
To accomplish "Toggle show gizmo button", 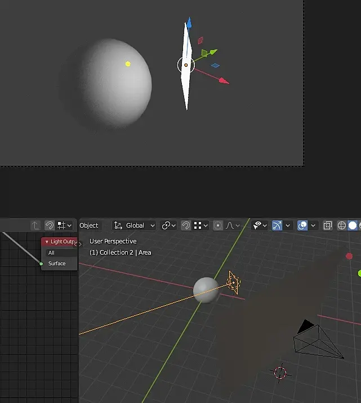I will pos(277,225).
